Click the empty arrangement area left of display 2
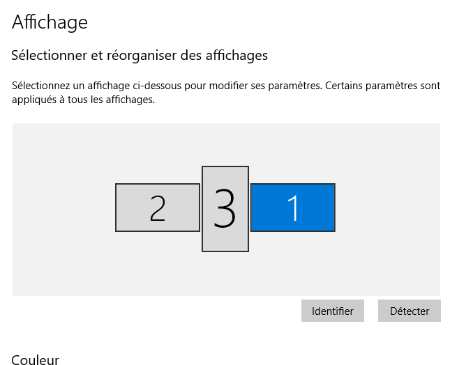473x365 pixels. 63,208
